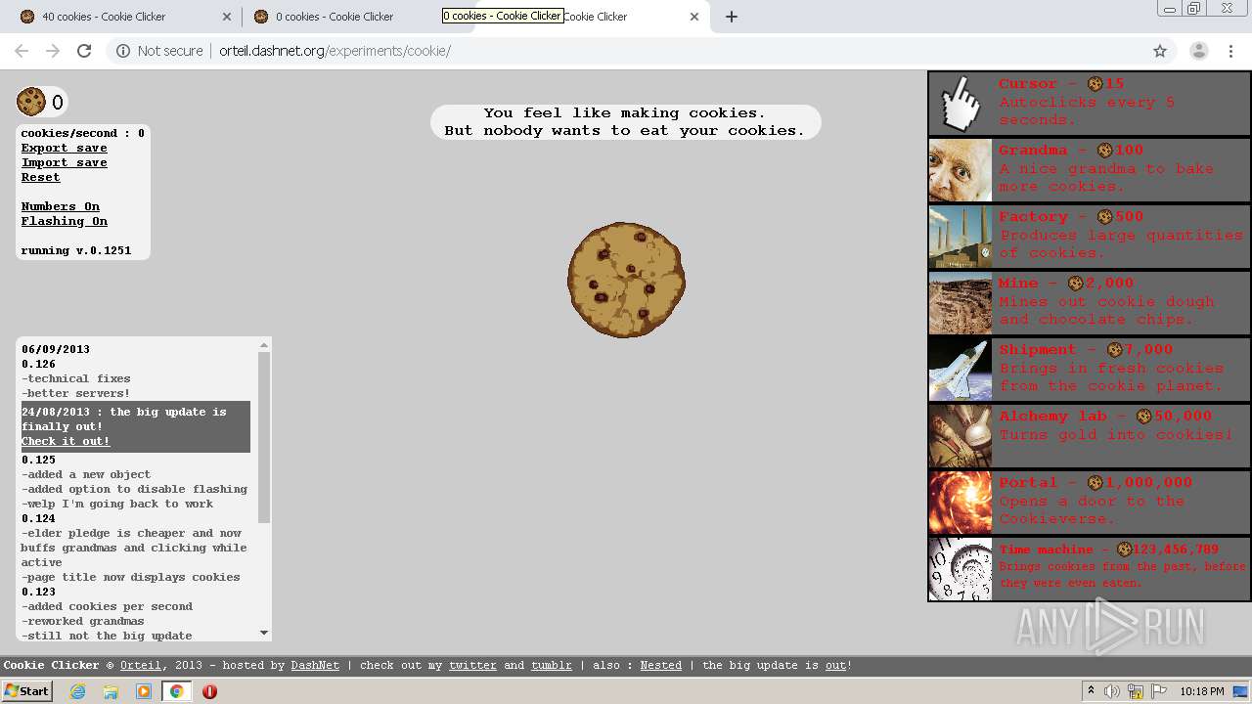Screen dimensions: 1252x704
Task: Open the Nested link in footer
Action: click(661, 665)
